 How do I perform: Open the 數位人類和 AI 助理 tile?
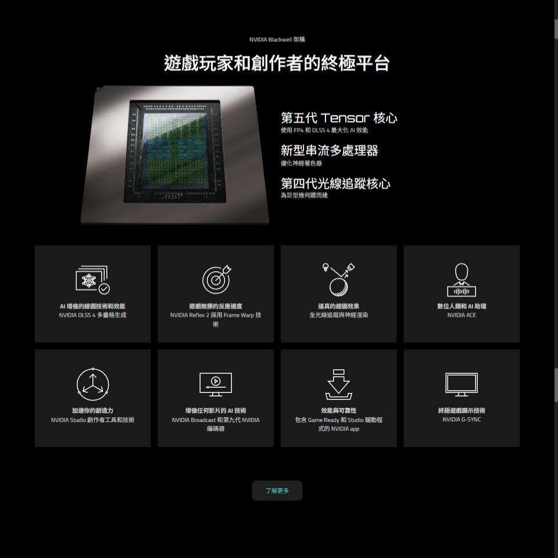coord(461,294)
